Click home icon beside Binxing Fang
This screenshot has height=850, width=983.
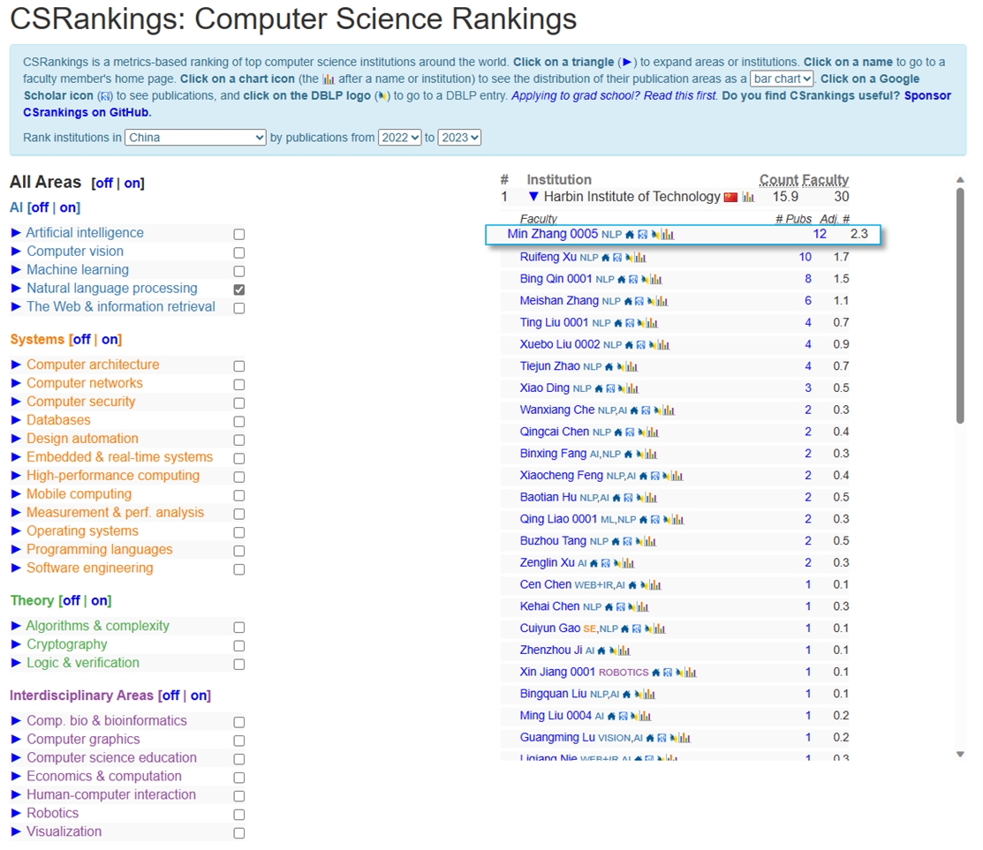point(628,455)
